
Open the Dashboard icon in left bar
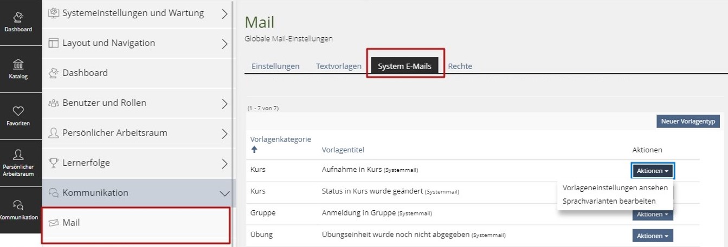point(18,17)
